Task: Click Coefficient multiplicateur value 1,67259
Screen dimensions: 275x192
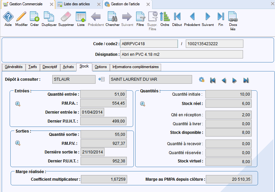Action: tap(104, 179)
